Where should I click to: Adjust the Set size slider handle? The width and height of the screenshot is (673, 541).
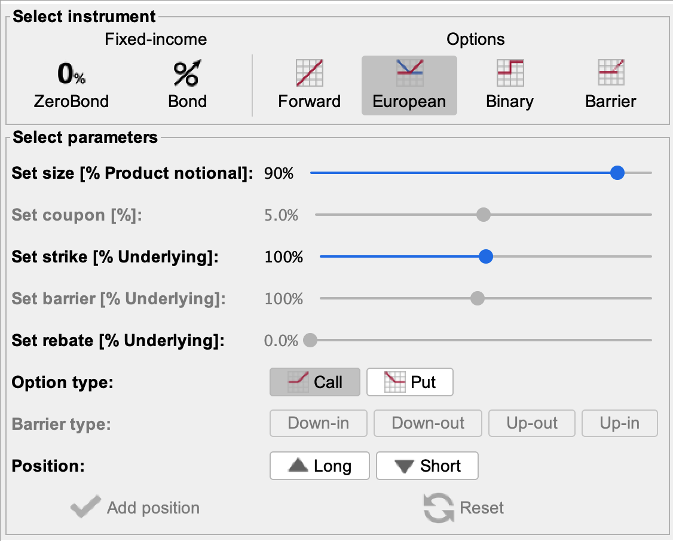[x=617, y=173]
